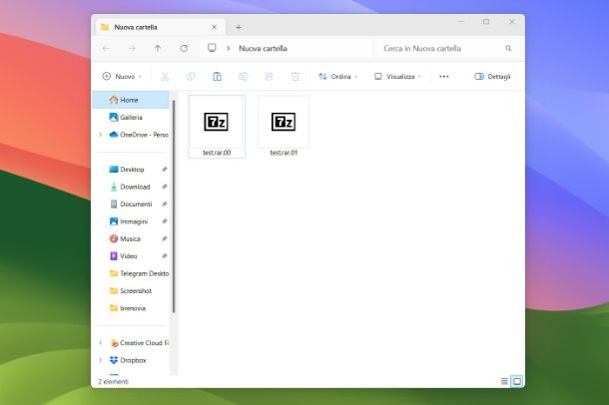The image size is (609, 405).
Task: Go up one folder level
Action: click(158, 48)
